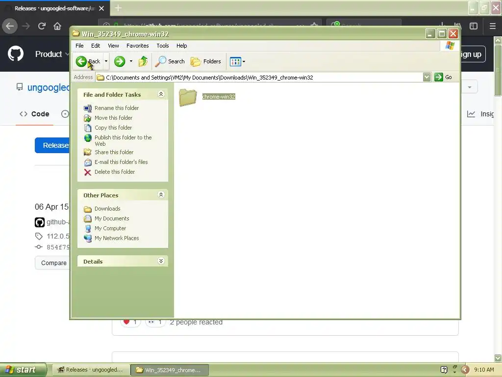Click the Rename this folder icon

87,108
